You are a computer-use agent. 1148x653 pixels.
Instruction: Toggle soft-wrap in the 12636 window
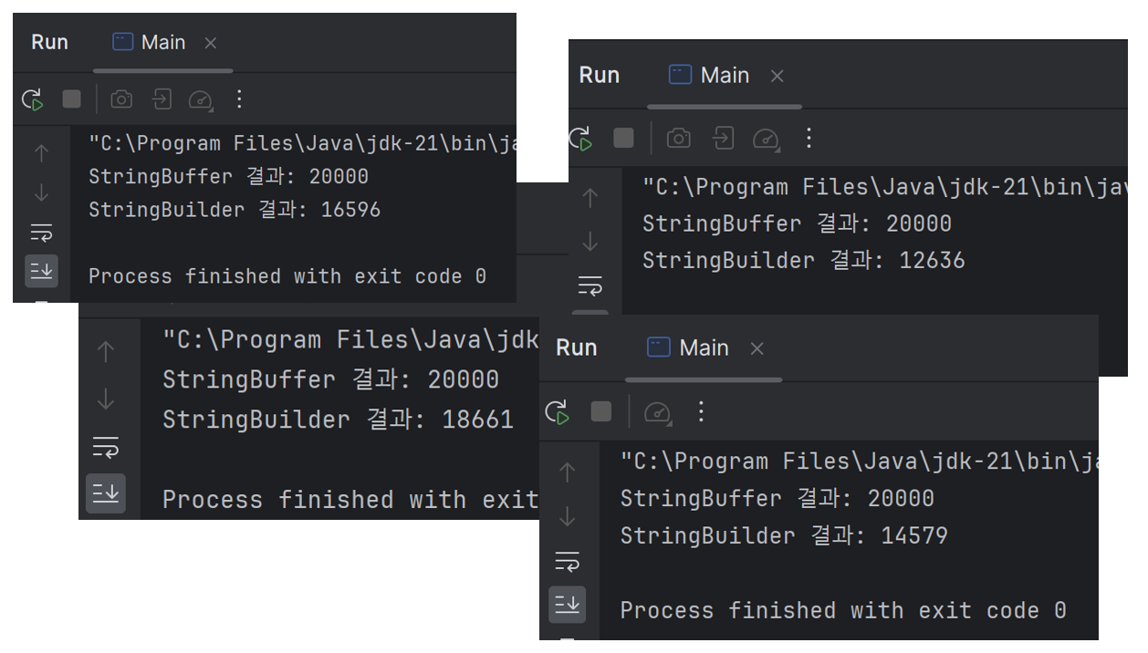coord(590,285)
